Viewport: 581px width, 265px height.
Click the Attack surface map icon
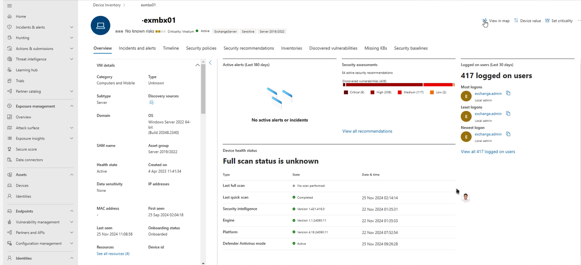(x=9, y=128)
